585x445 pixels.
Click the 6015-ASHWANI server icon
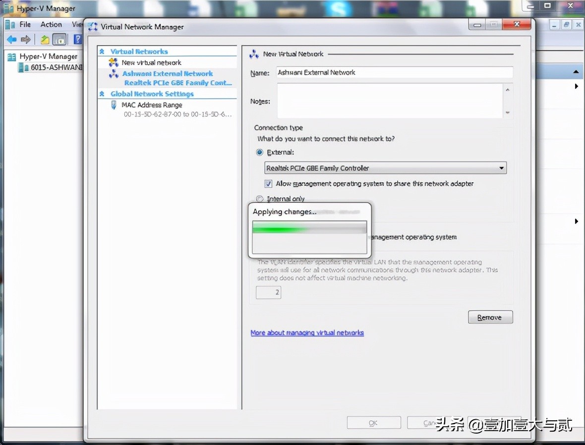point(23,67)
